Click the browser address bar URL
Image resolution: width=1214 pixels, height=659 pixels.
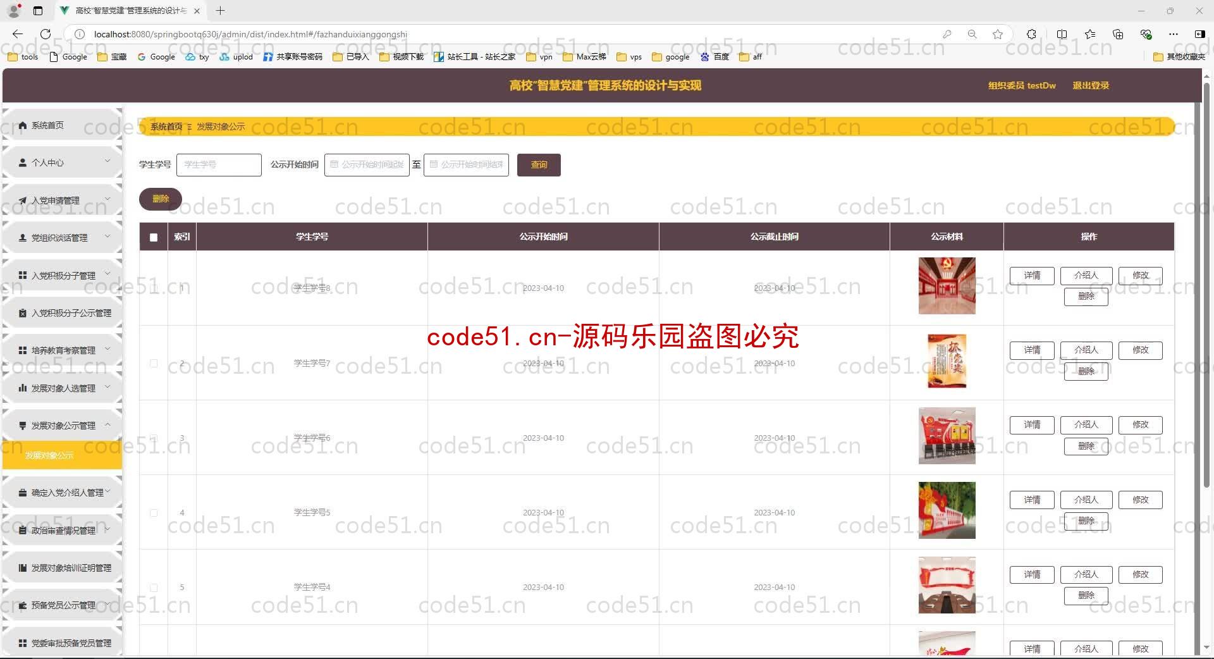[250, 34]
